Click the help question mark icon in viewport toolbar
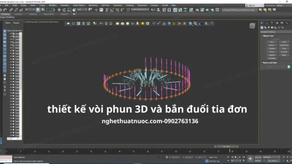This screenshot has height=164, width=292. 212,23
